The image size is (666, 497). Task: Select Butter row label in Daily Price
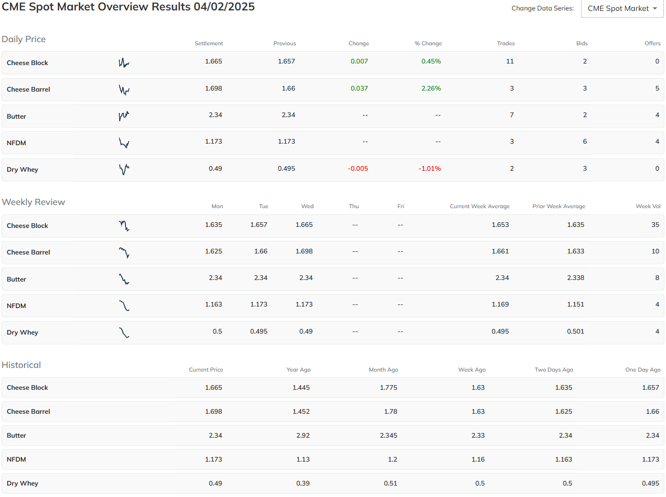(x=16, y=117)
